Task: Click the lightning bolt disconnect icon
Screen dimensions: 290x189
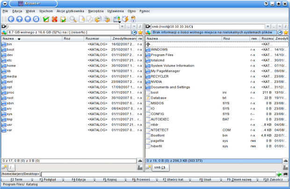Action: pos(124,19)
